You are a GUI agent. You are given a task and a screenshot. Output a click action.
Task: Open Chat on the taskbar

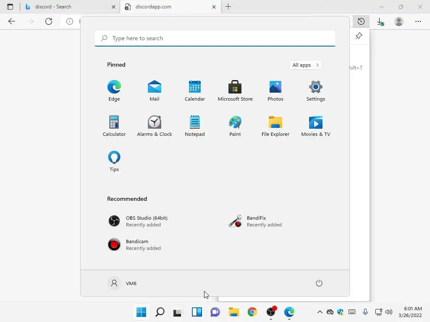tap(215, 312)
